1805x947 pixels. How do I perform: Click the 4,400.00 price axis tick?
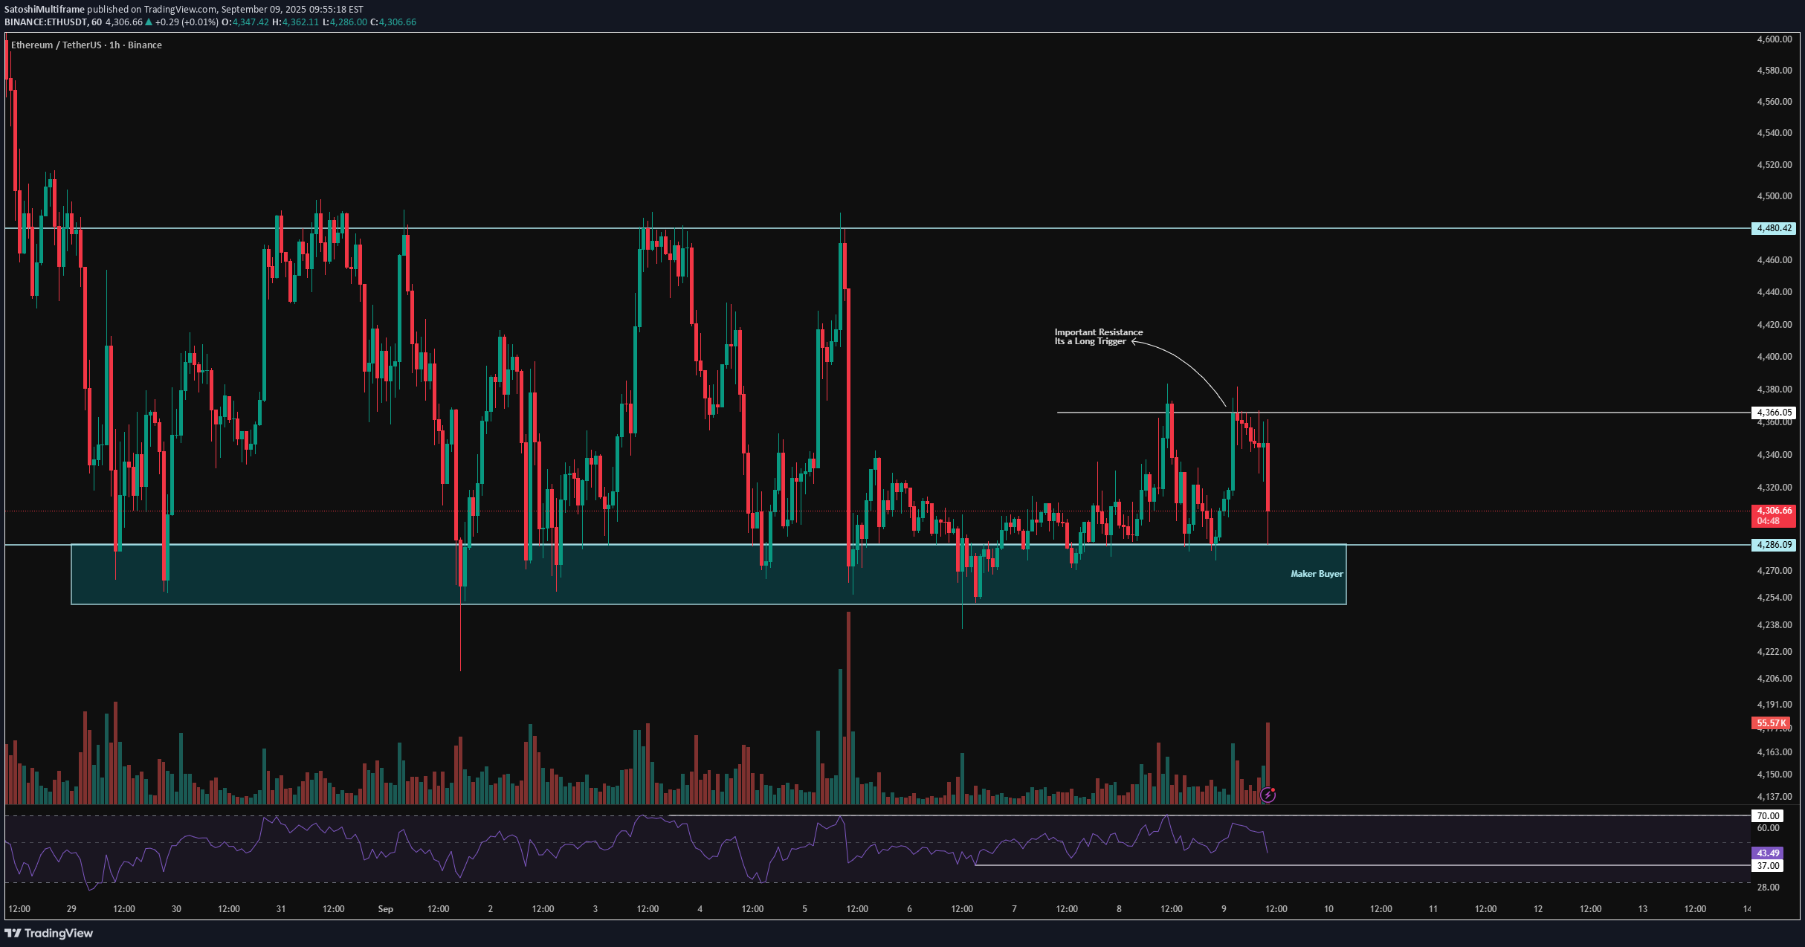1773,357
